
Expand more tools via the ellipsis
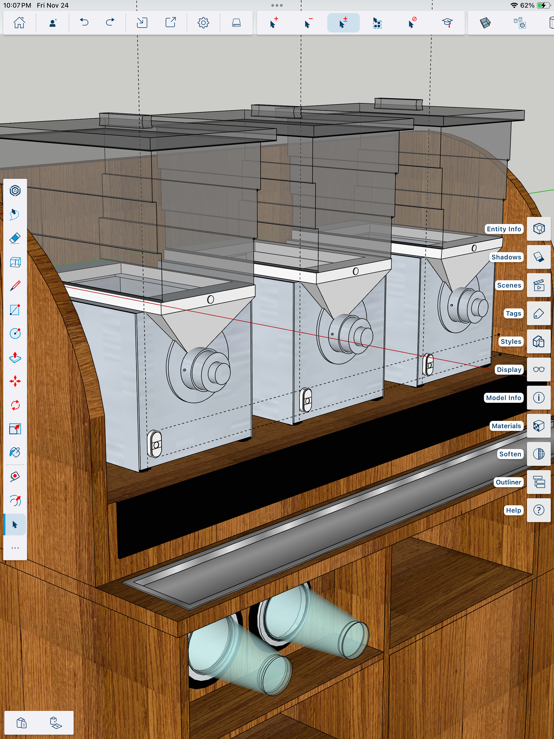coord(15,548)
